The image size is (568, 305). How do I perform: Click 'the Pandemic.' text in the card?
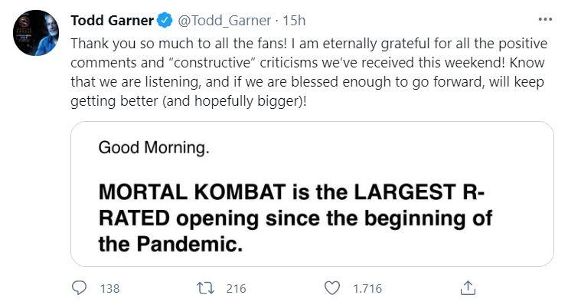pos(171,244)
